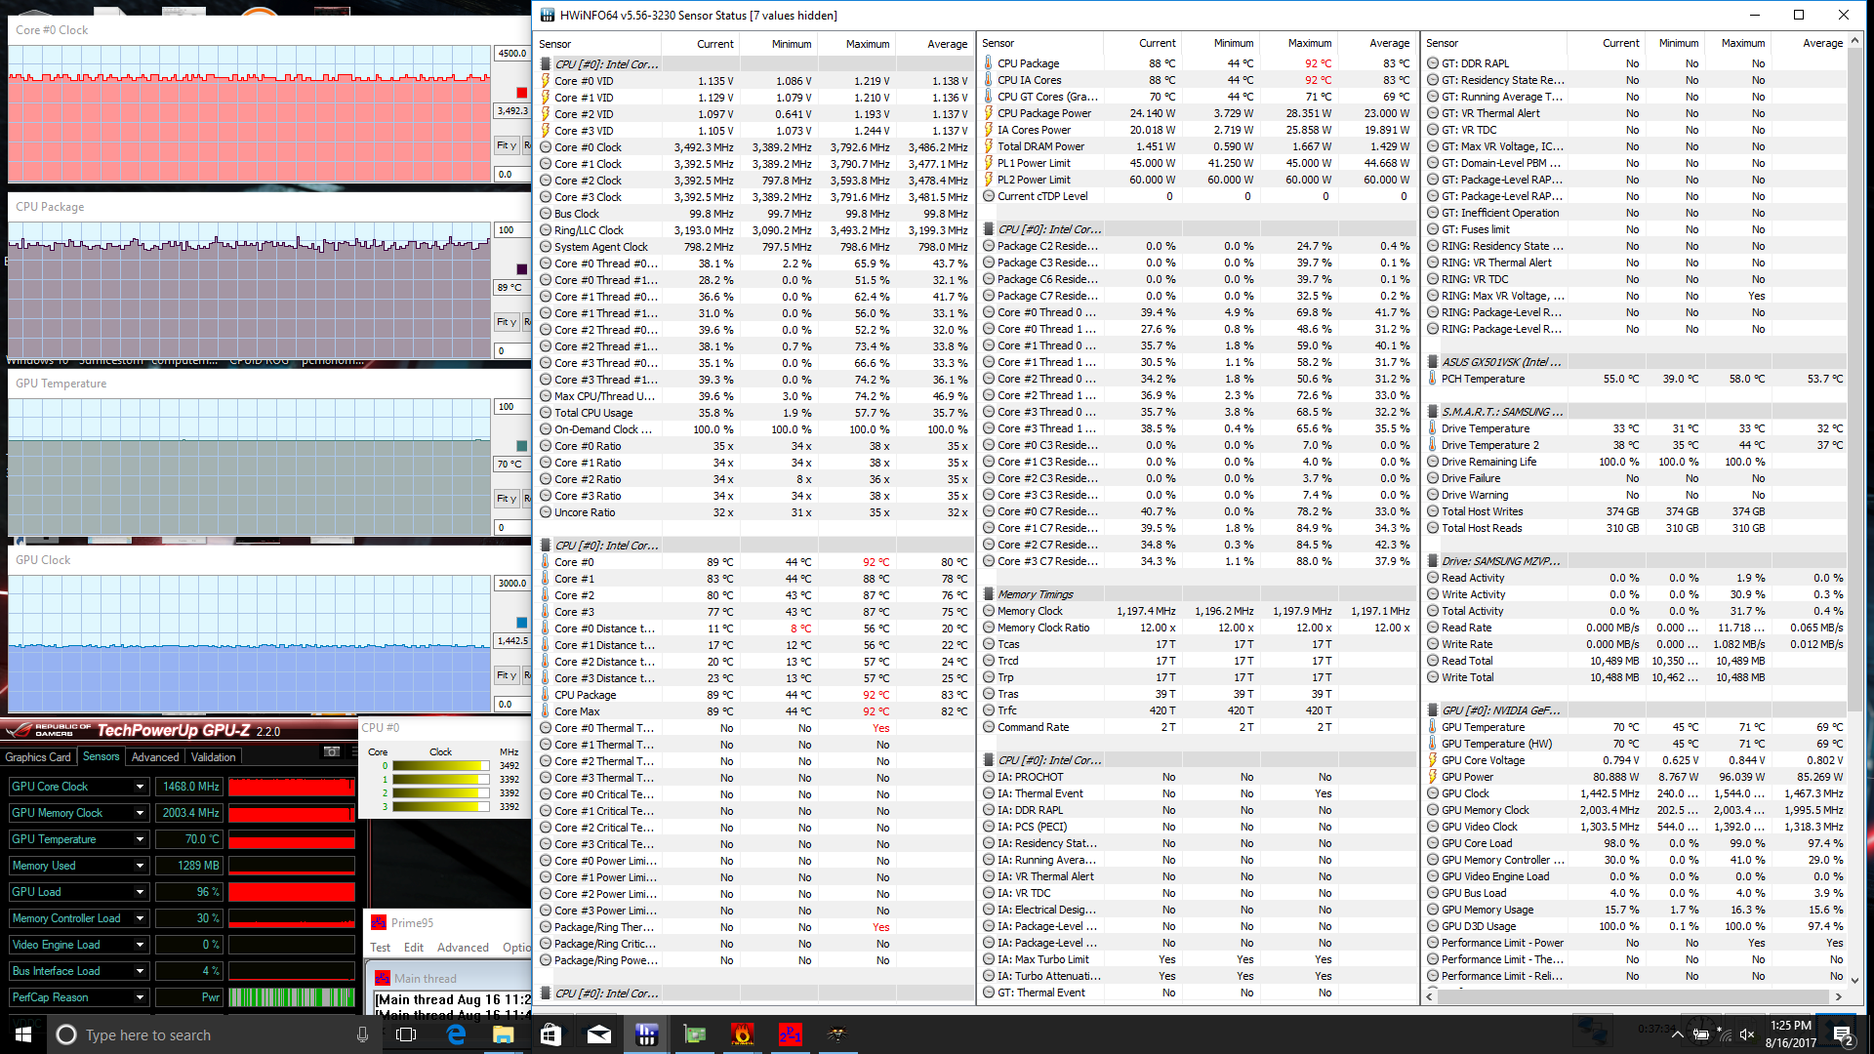
Task: Click the HWiNFO taskbar icon
Action: [x=646, y=1034]
